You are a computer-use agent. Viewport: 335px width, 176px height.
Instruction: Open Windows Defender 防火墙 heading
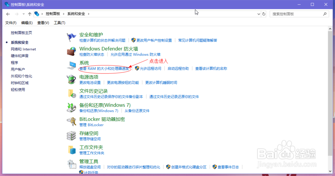click(109, 49)
